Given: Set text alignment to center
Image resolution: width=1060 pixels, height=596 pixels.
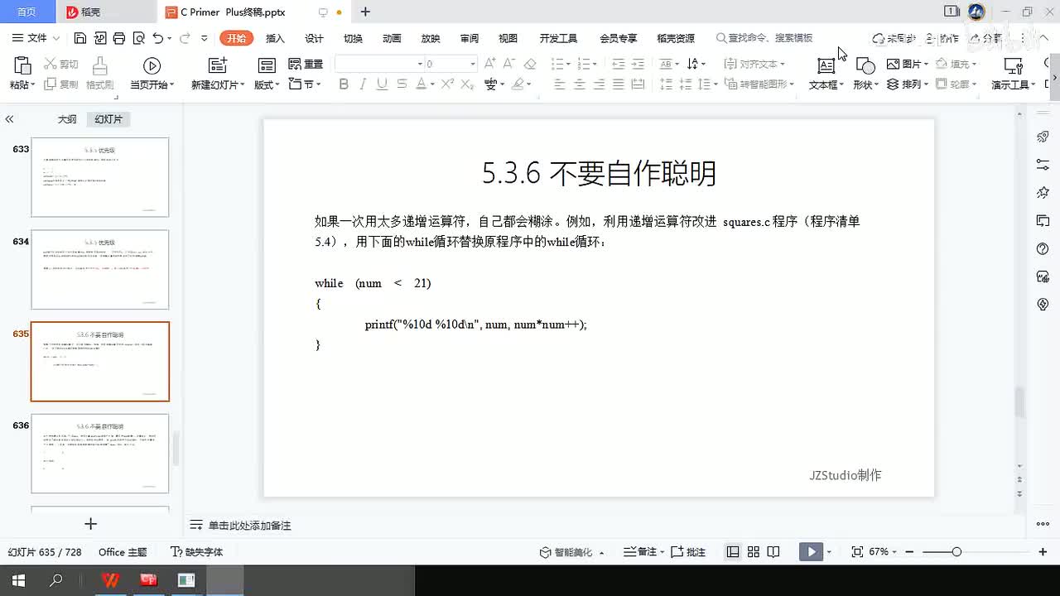Looking at the screenshot, I should (580, 84).
